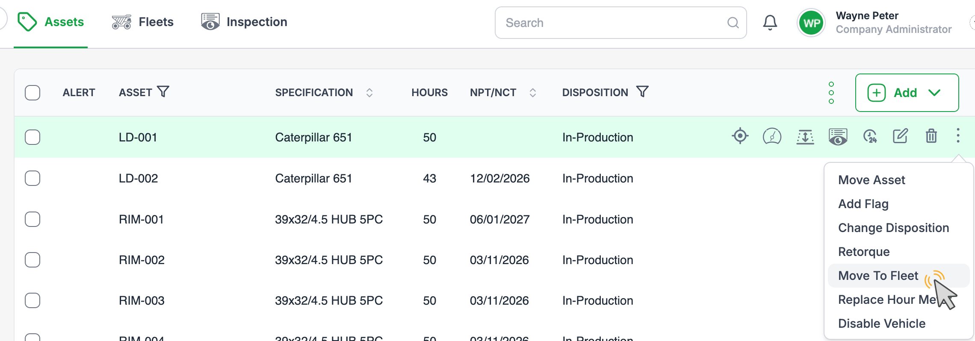This screenshot has width=975, height=341.
Task: Click the LD-001 locate target icon
Action: coord(740,136)
